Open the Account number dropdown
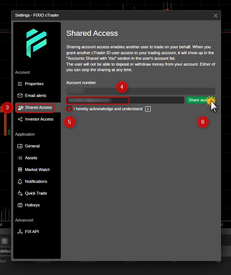The width and height of the screenshot is (231, 275). (141, 91)
